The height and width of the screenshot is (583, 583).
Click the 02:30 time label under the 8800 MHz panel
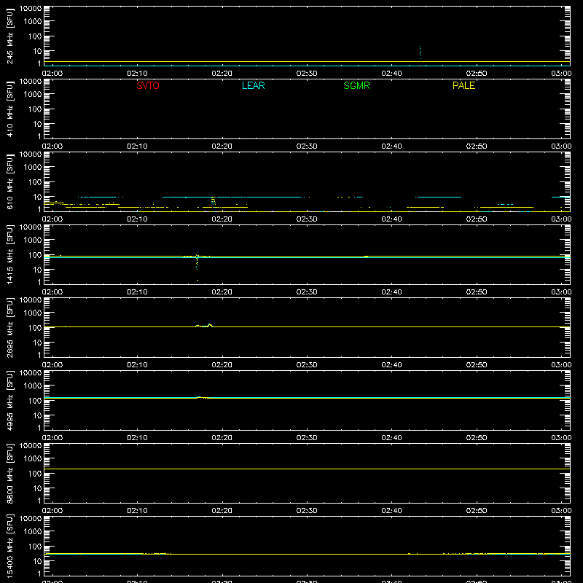(307, 511)
